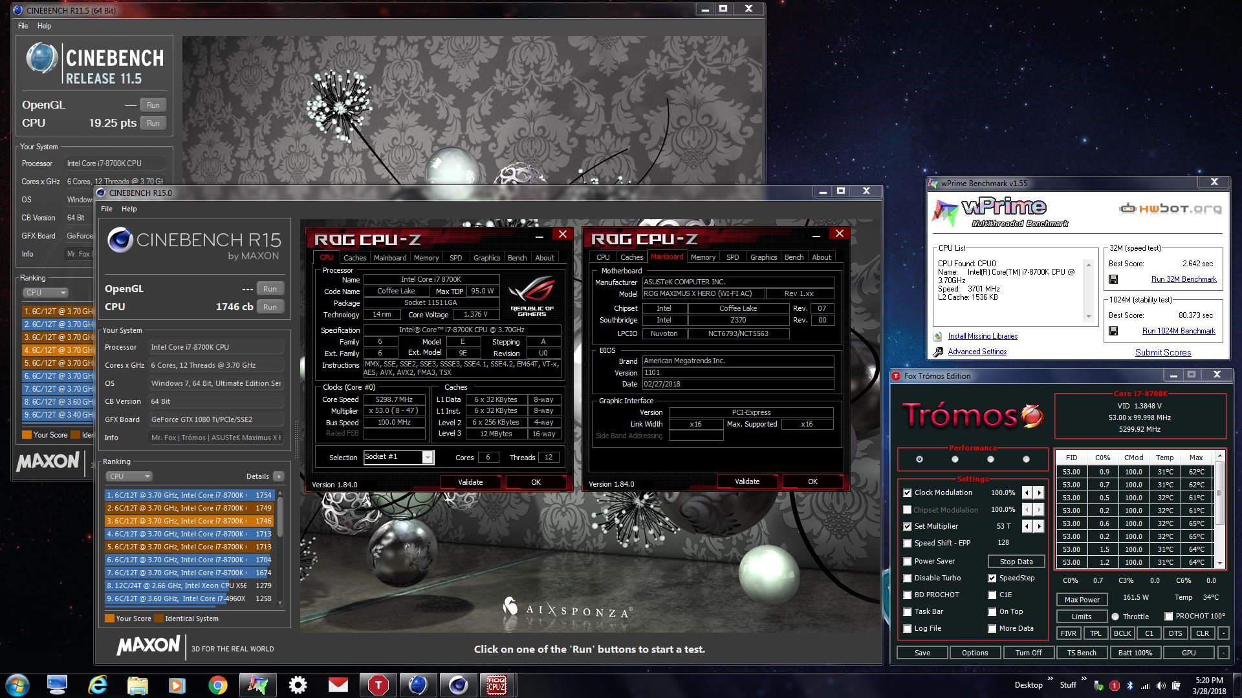Switch to the Memory tab in the left CPU-Z
Image resolution: width=1242 pixels, height=698 pixels.
(426, 257)
